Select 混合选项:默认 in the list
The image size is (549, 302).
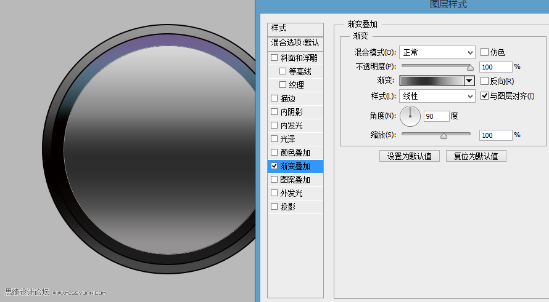tap(295, 43)
